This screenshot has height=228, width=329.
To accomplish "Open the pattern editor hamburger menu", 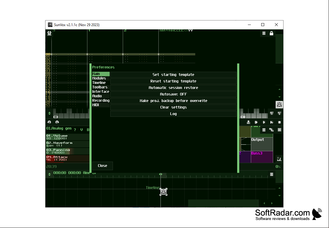I will [x=264, y=33].
